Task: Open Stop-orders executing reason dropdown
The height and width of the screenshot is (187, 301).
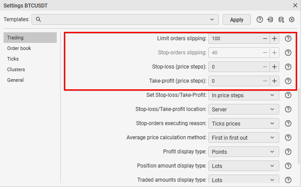Action: pos(244,123)
